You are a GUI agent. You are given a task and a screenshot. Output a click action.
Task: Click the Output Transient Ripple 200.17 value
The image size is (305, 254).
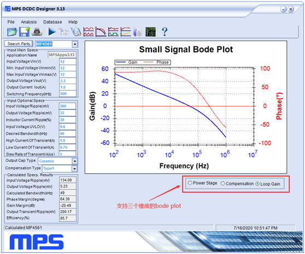click(x=68, y=211)
